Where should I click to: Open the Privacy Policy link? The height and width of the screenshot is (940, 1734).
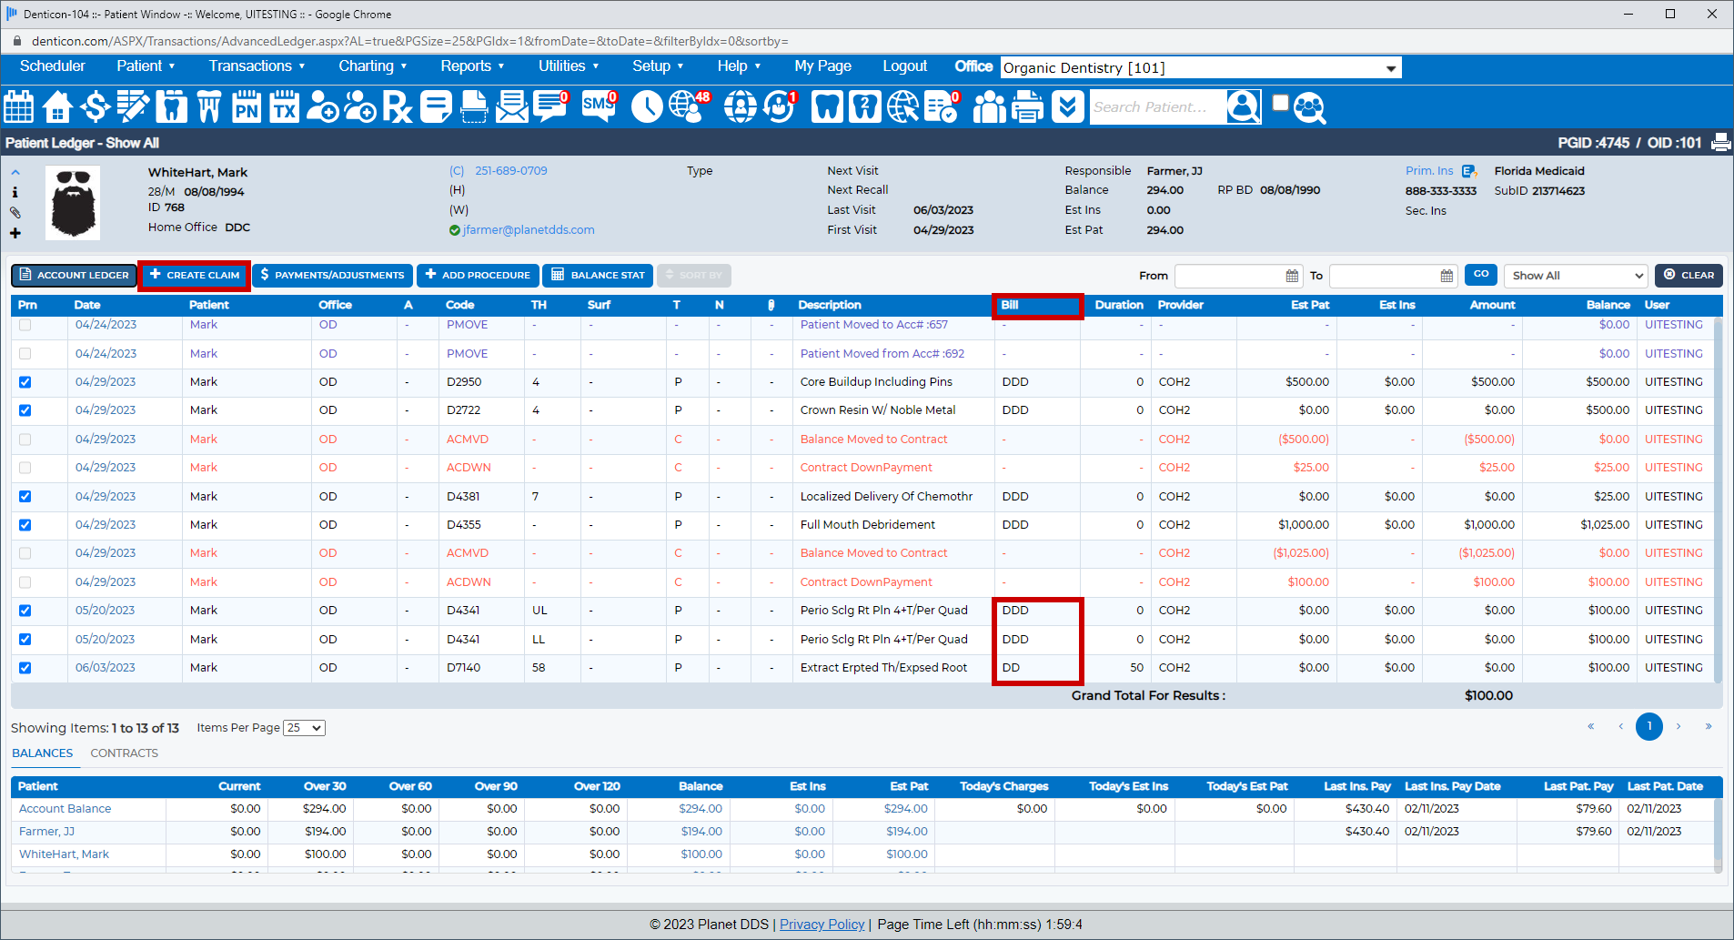click(822, 925)
